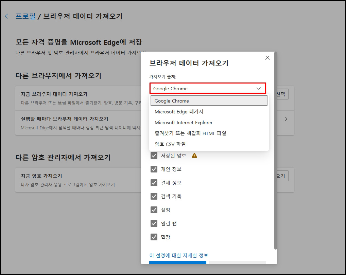The width and height of the screenshot is (346, 275).
Task: Open the 프로필 breadcrumb link
Action: (25, 16)
